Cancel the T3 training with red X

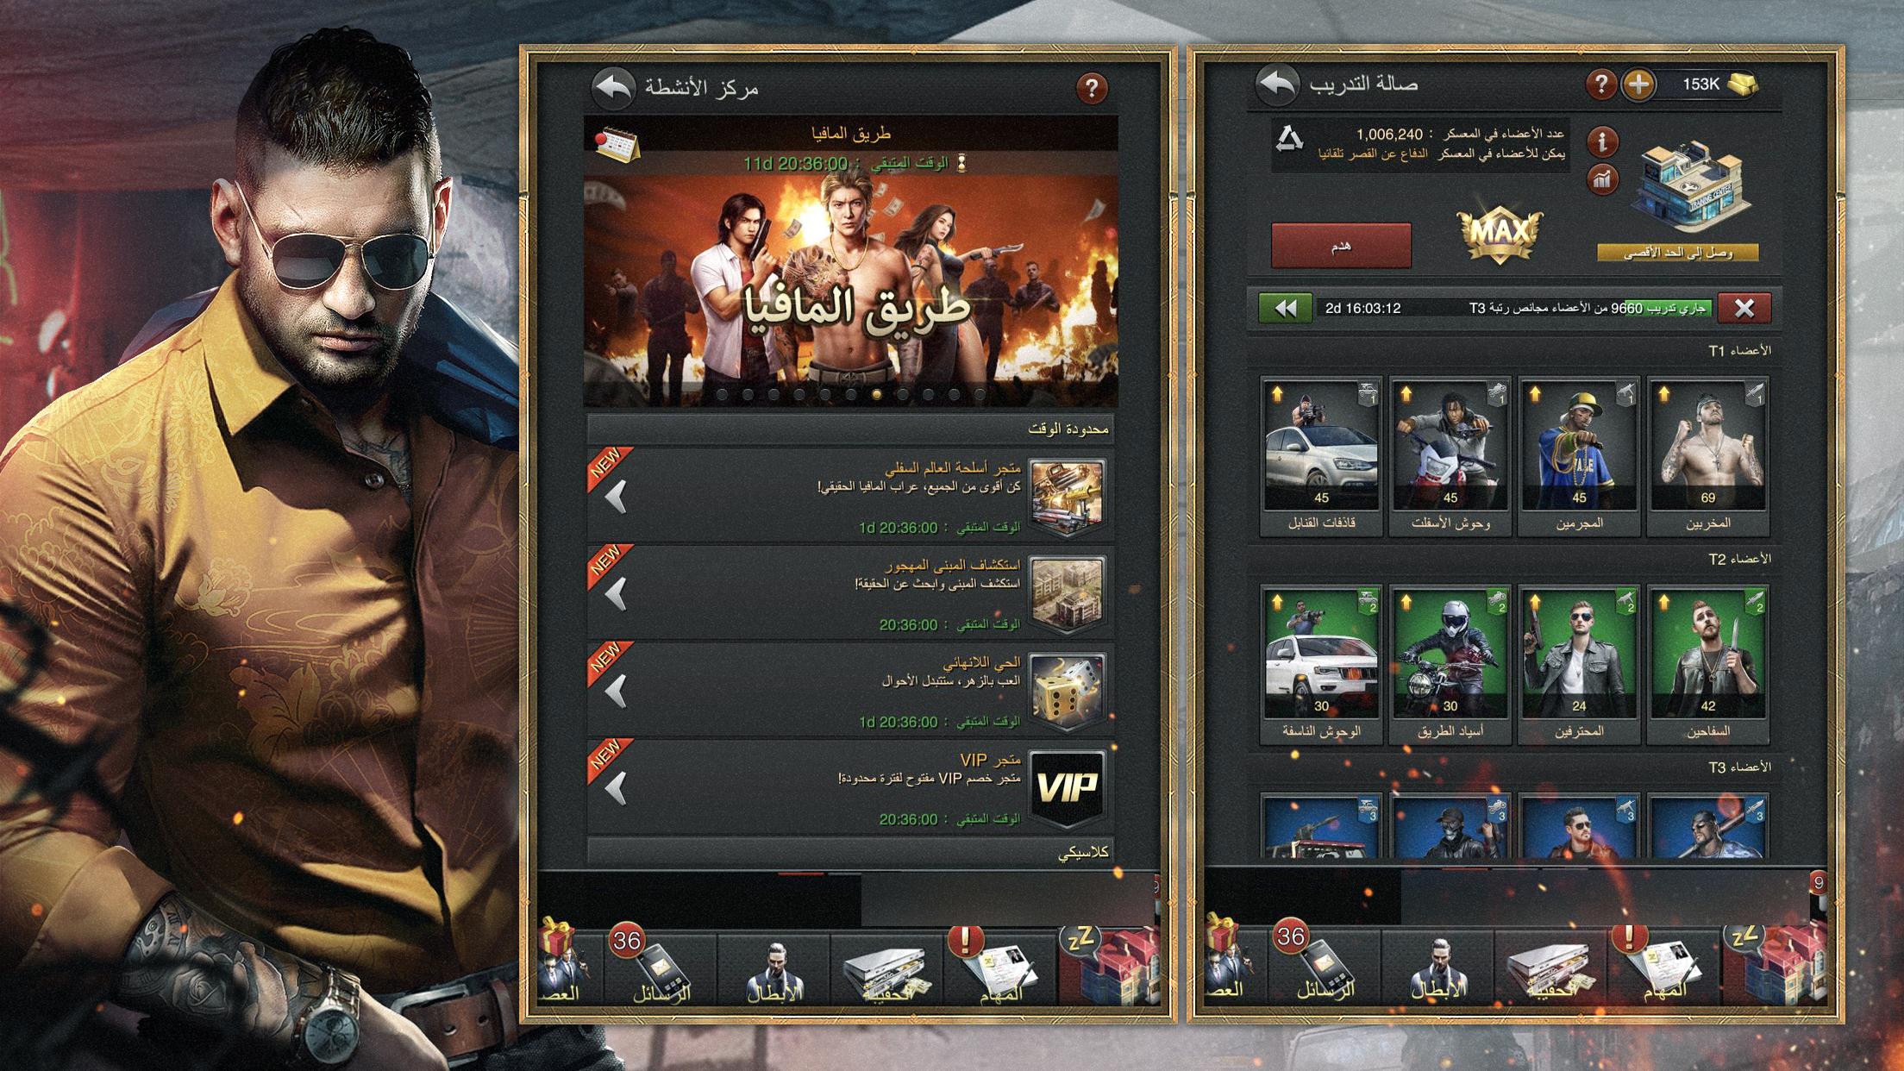click(1744, 308)
